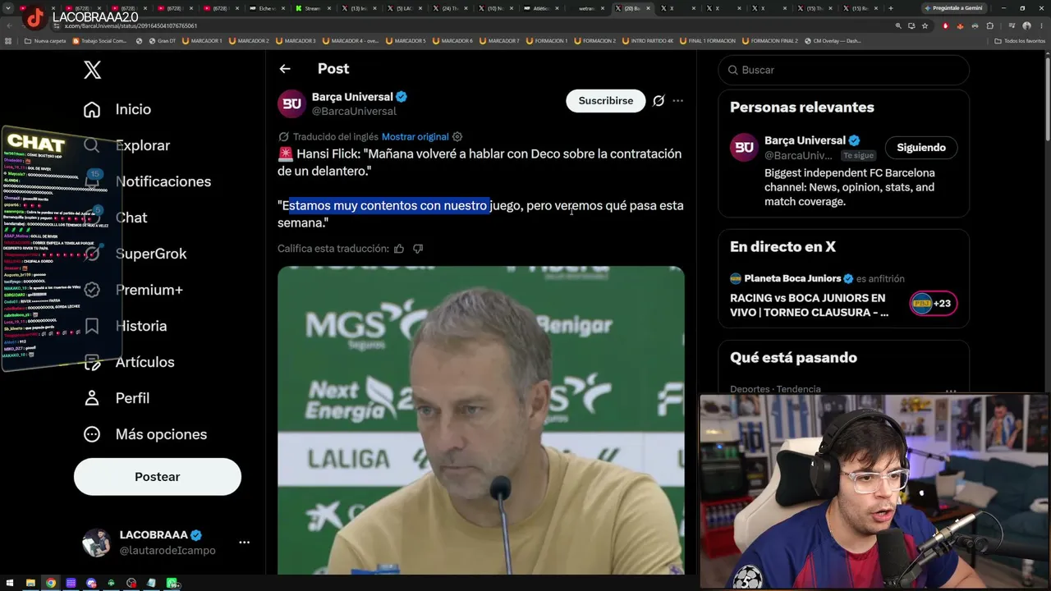
Task: Rate translation with thumbs up
Action: [x=399, y=249]
